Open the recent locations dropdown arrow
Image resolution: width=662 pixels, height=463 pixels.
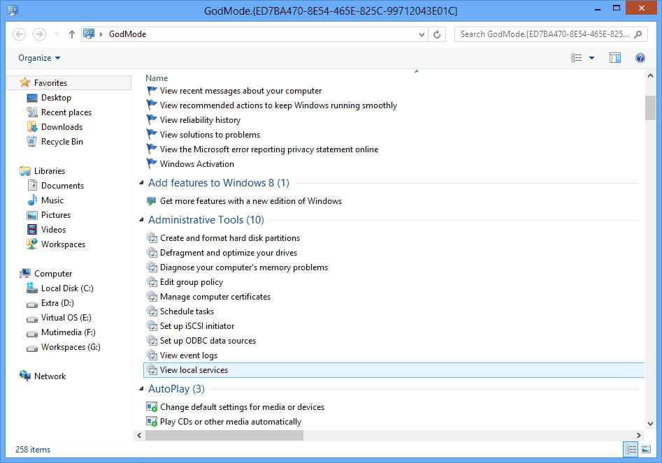click(56, 35)
